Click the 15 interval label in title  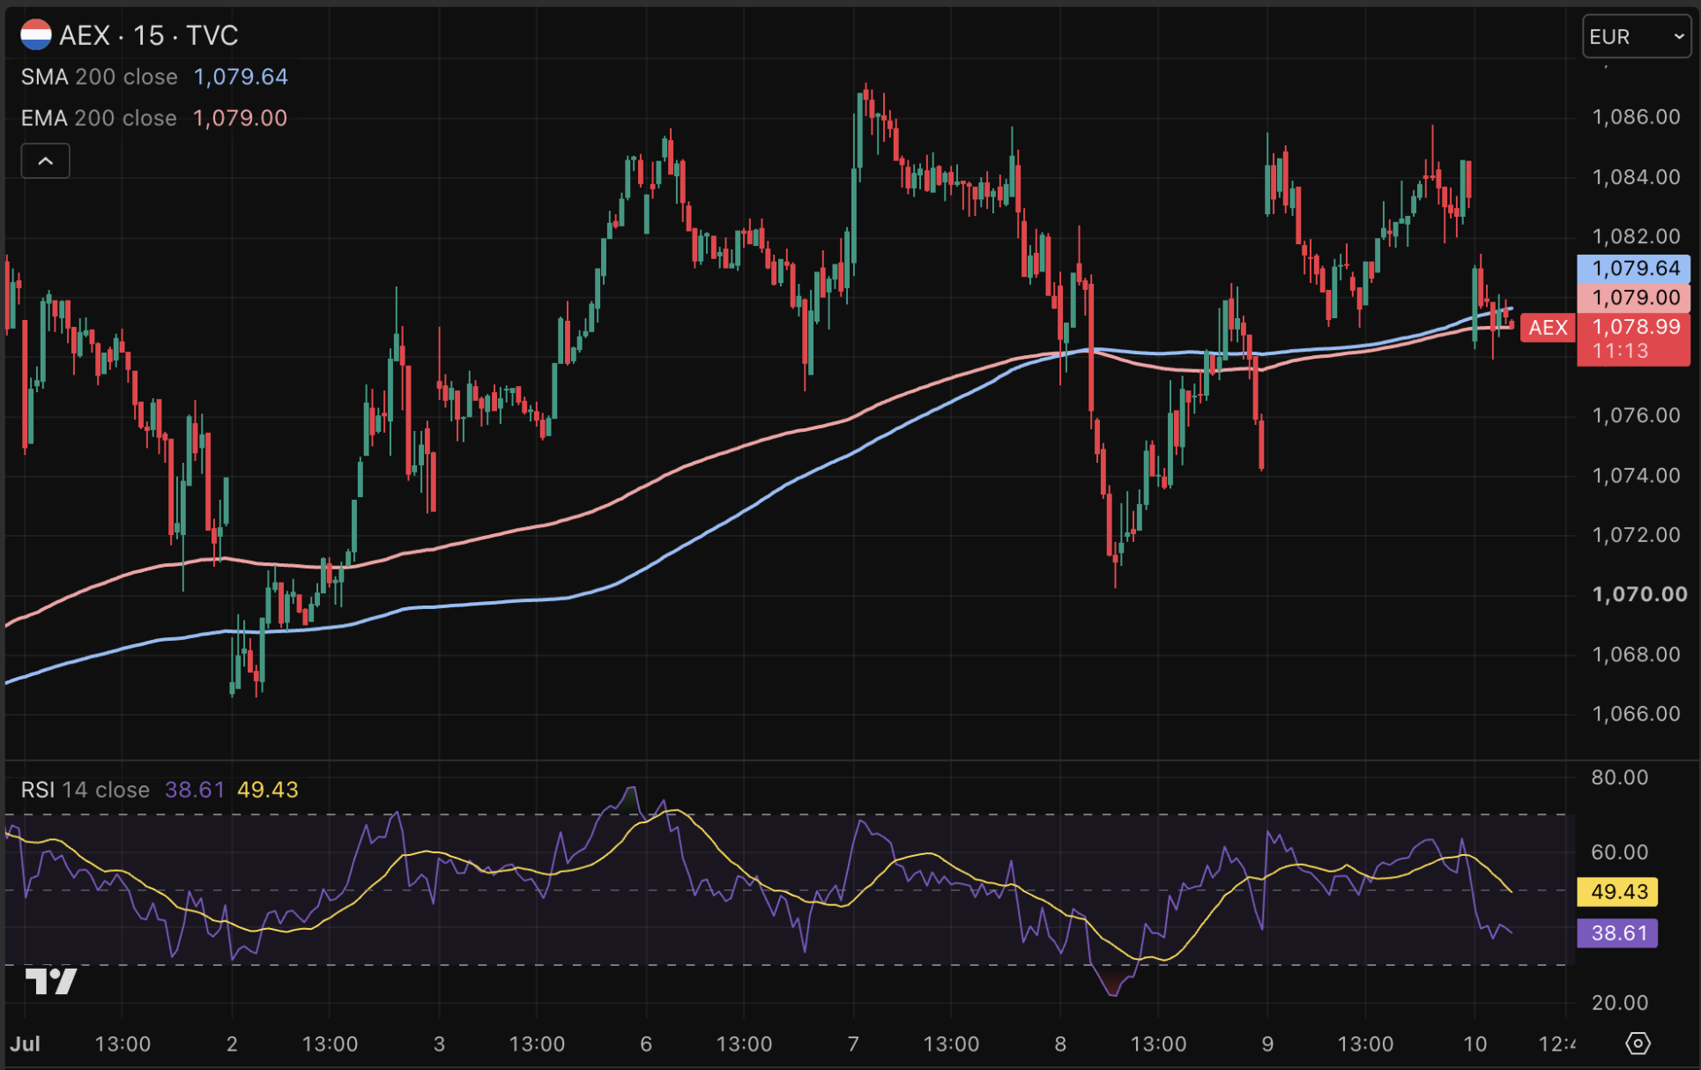point(149,35)
